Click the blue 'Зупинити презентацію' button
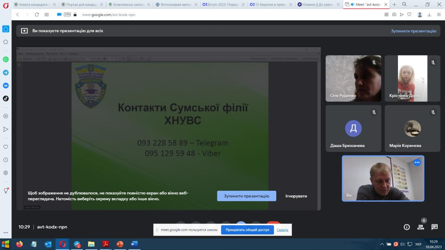This screenshot has width=445, height=250. 247,196
